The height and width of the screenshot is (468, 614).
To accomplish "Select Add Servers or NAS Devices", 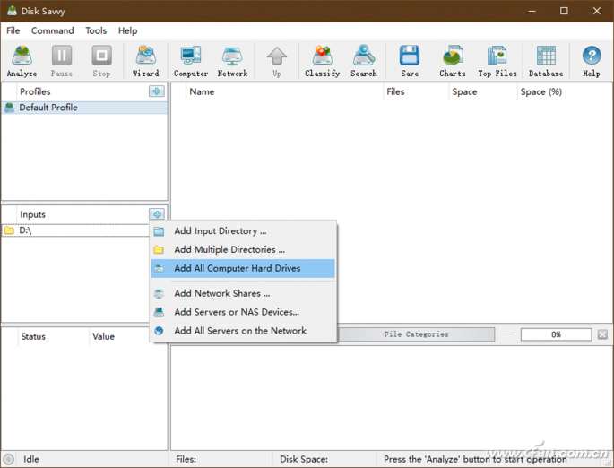I will tap(243, 312).
